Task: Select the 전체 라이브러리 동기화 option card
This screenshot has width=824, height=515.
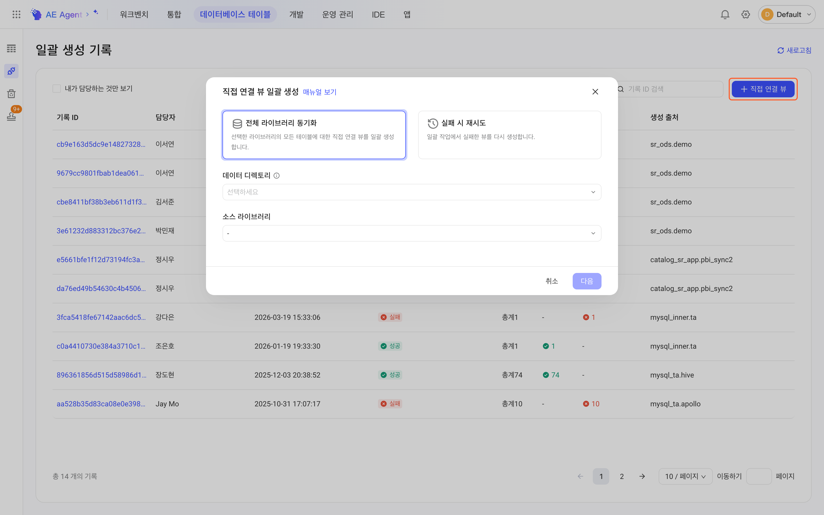Action: (314, 135)
